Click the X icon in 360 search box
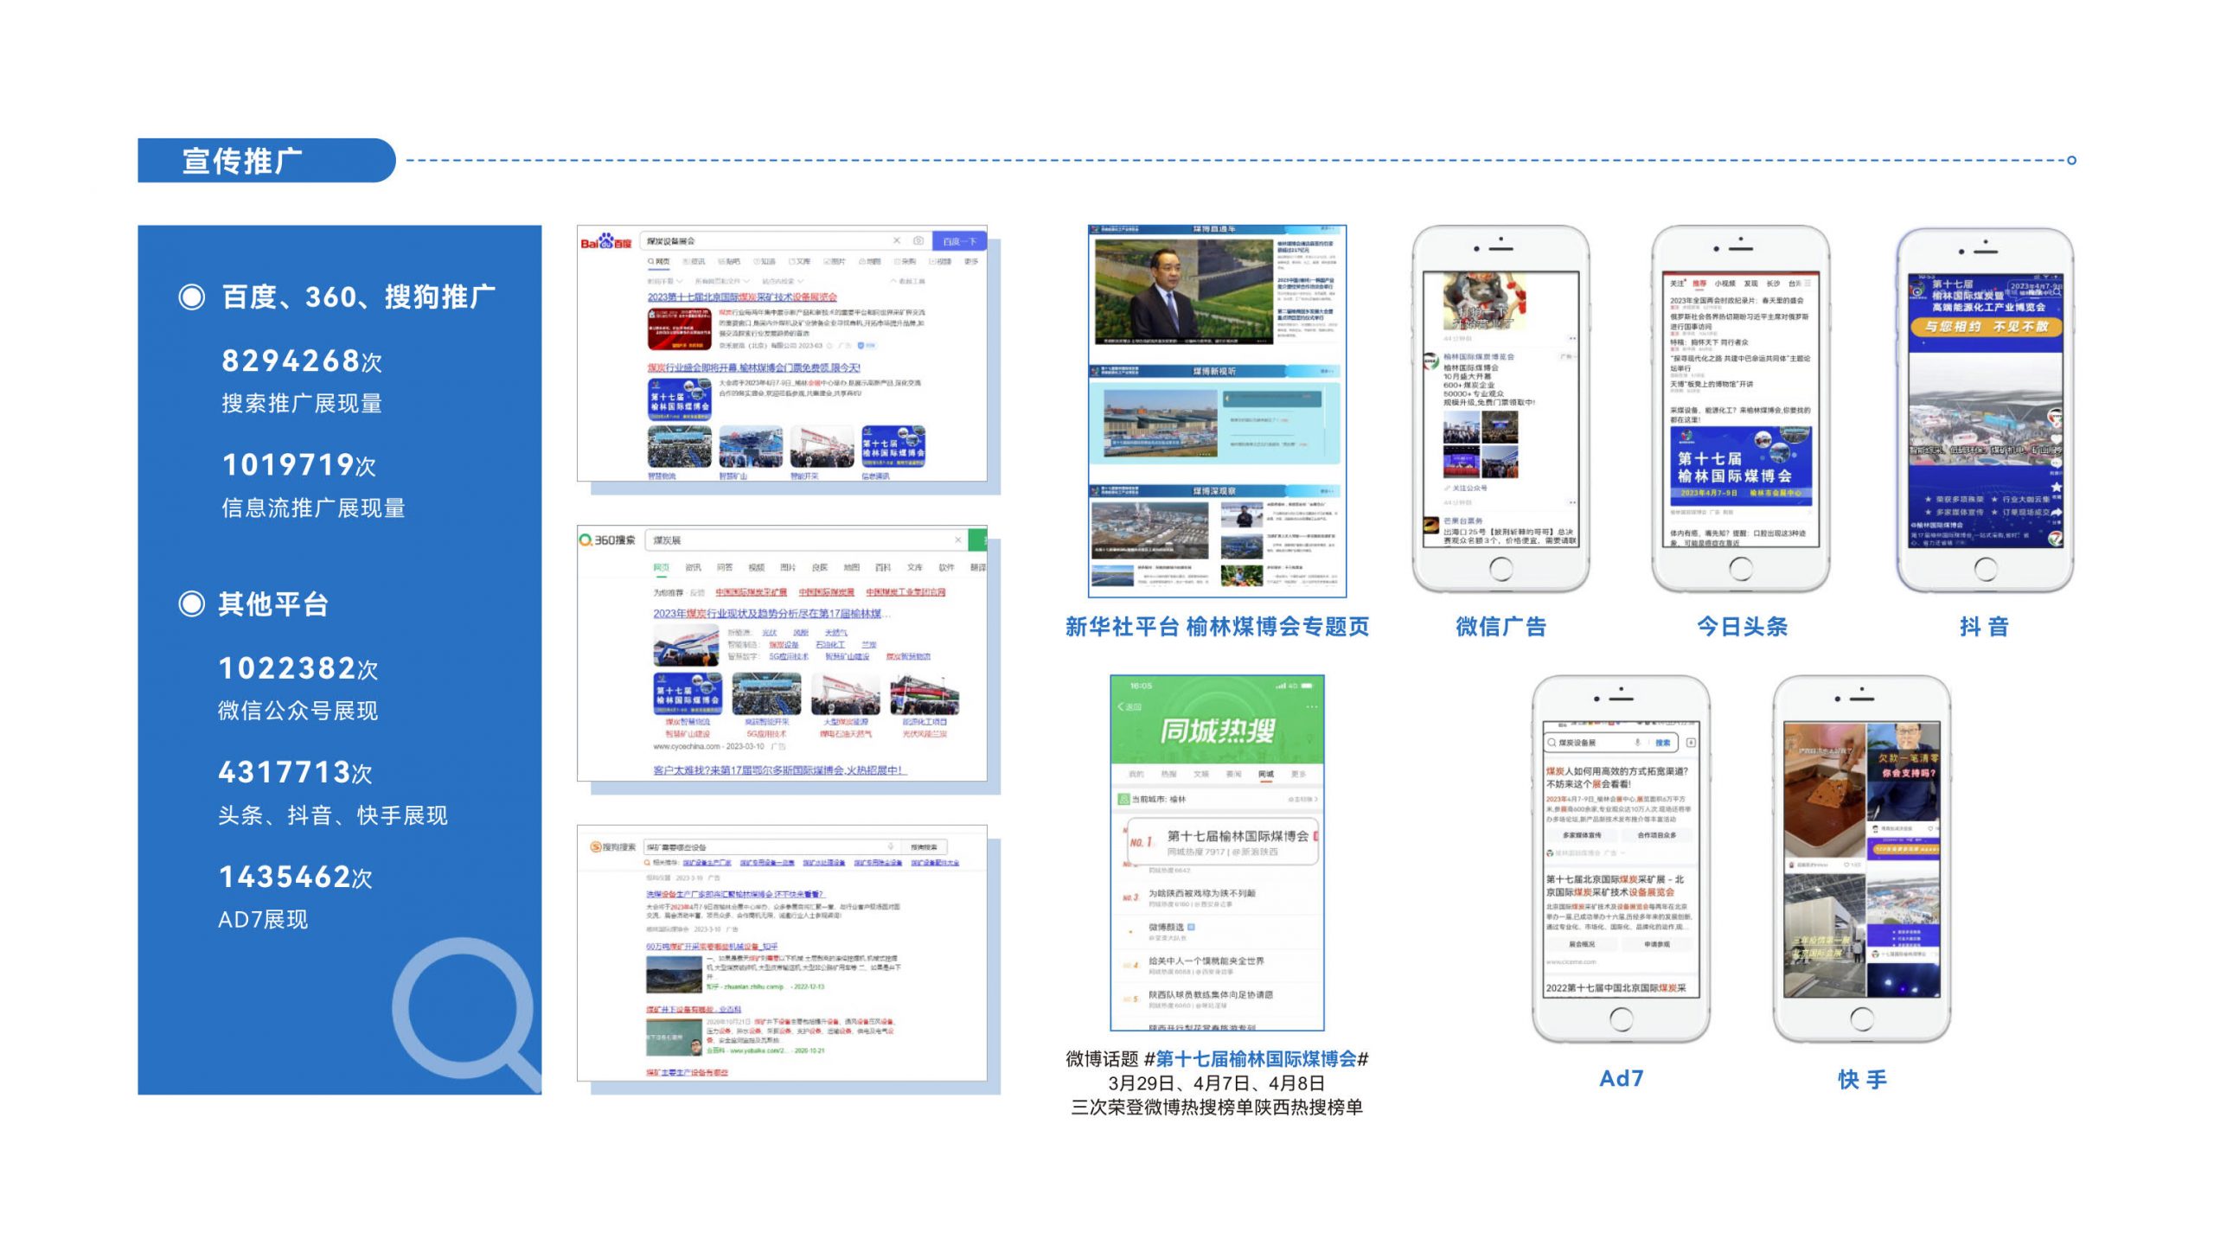 957,540
